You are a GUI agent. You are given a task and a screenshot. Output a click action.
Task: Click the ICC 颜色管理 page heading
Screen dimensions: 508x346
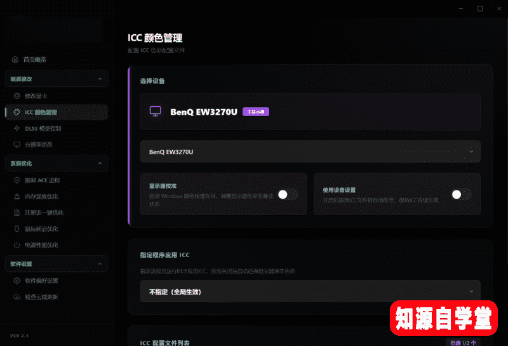coord(155,38)
